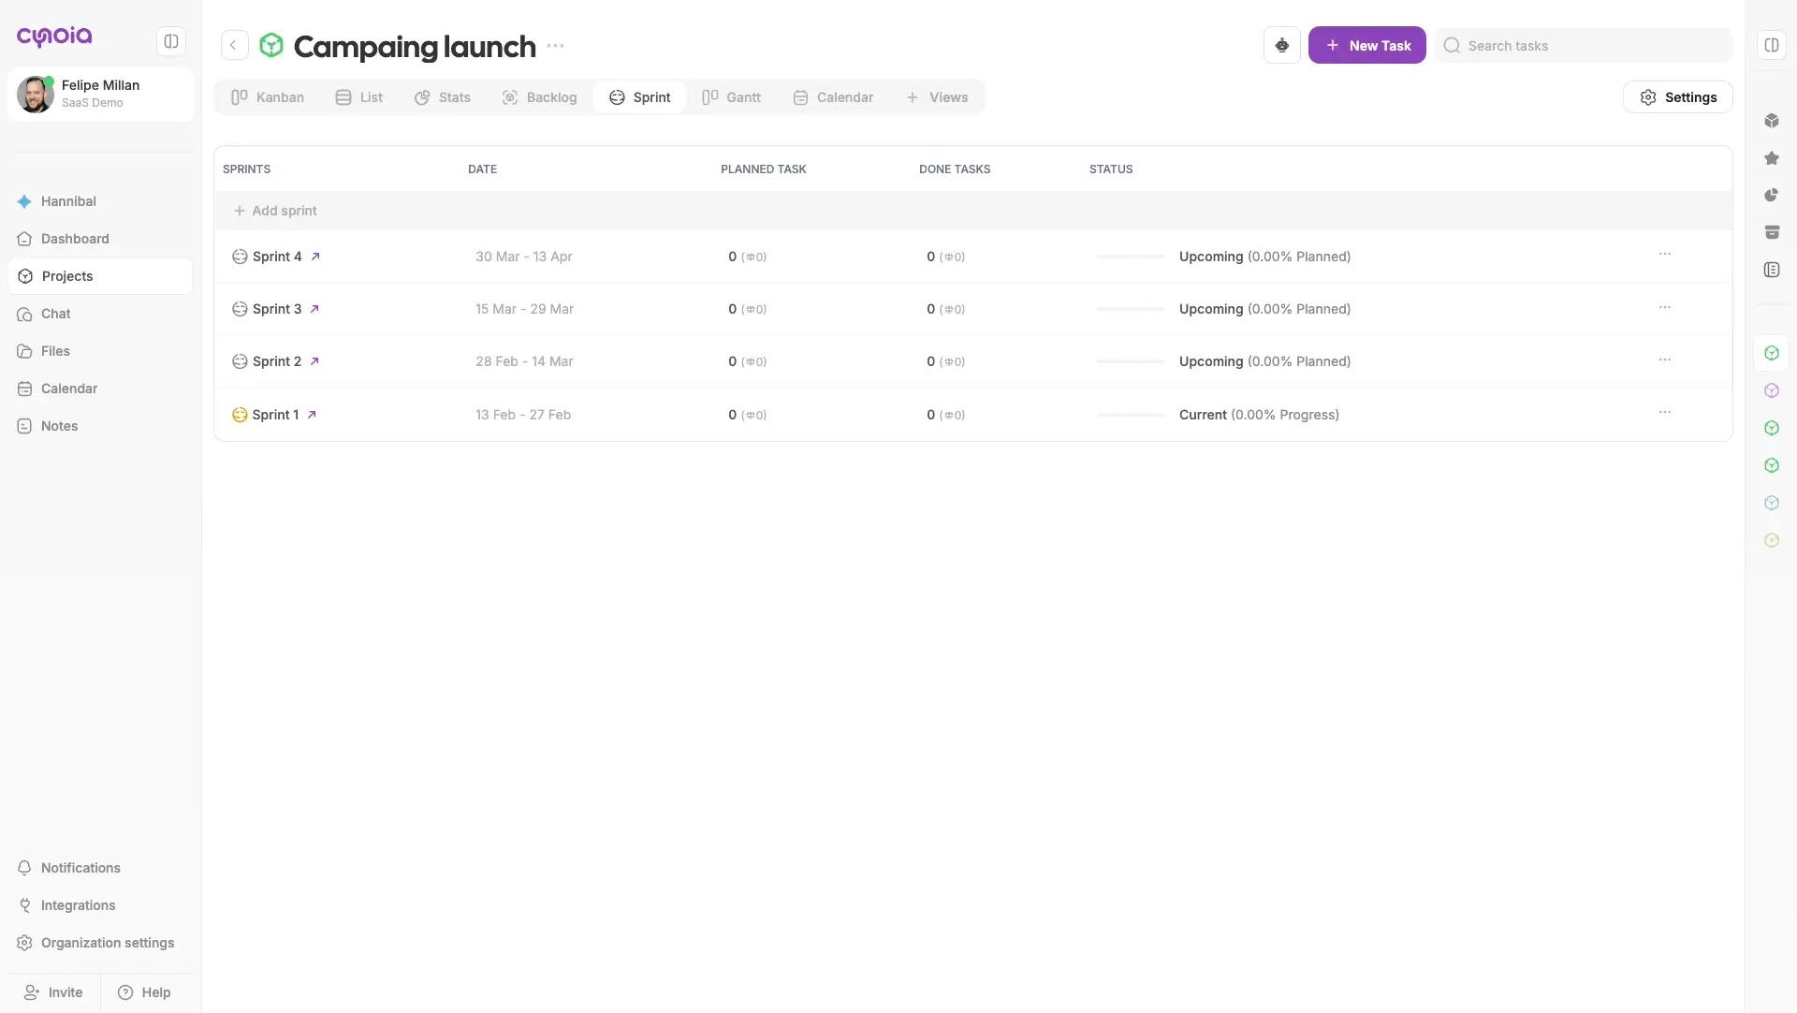
Task: Switch to the Kanban tab
Action: tap(268, 97)
